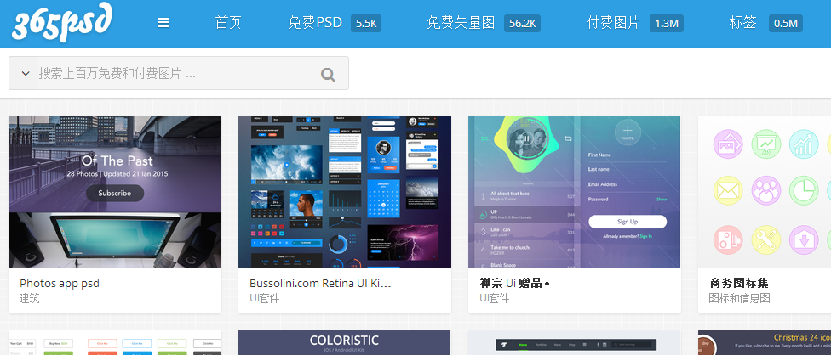Focus the search input field

pyautogui.click(x=178, y=73)
